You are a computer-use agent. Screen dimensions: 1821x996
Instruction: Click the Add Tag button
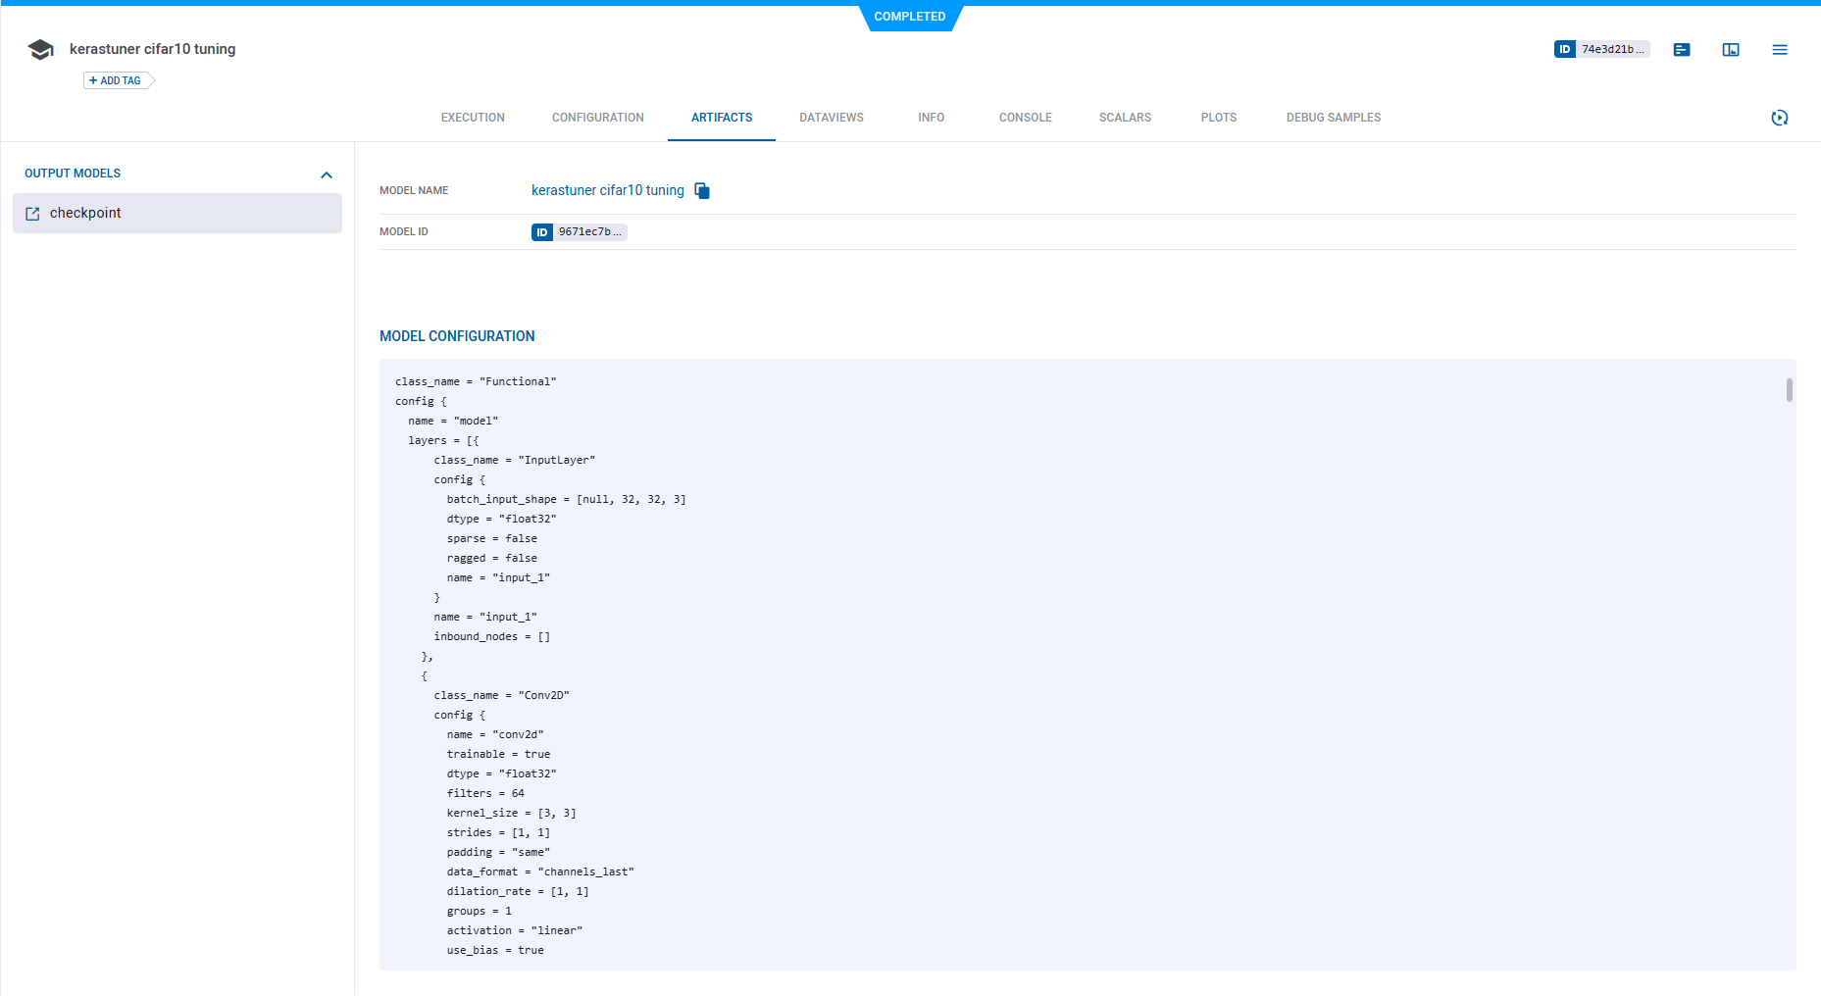coord(117,80)
